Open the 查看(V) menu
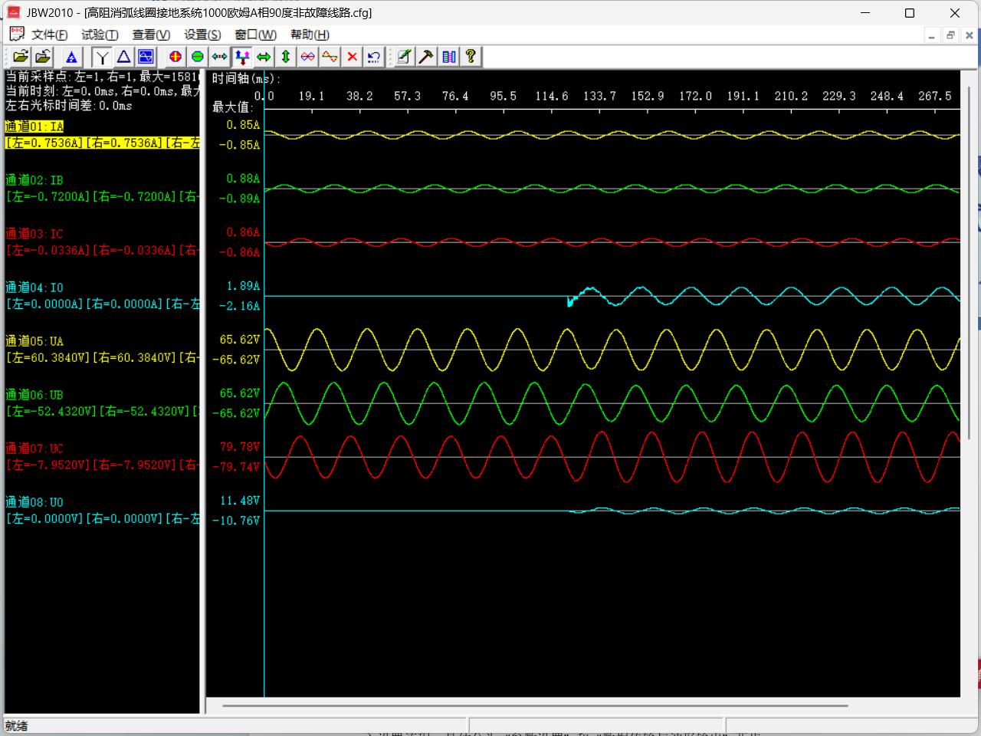 (x=151, y=34)
